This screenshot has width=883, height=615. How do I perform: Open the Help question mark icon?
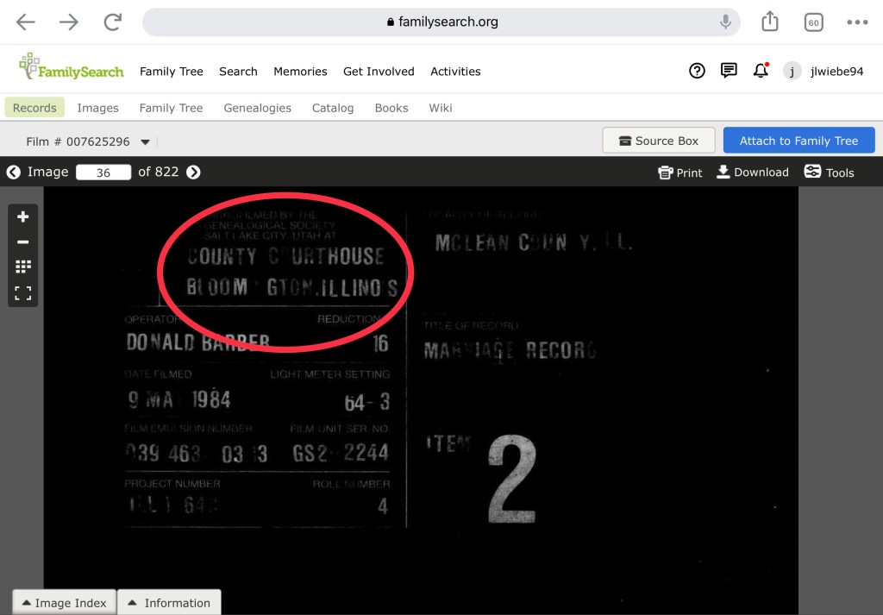click(697, 72)
